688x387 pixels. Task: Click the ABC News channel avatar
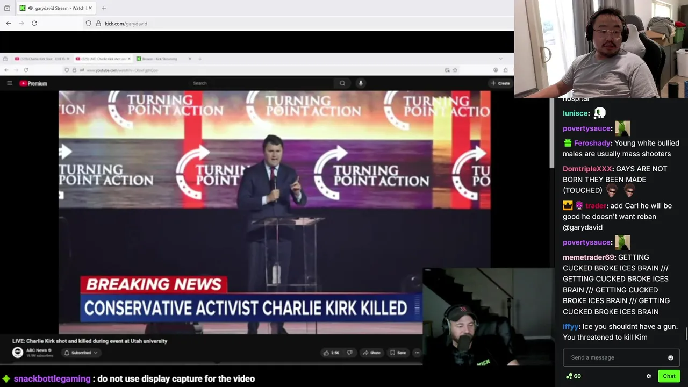(x=18, y=353)
